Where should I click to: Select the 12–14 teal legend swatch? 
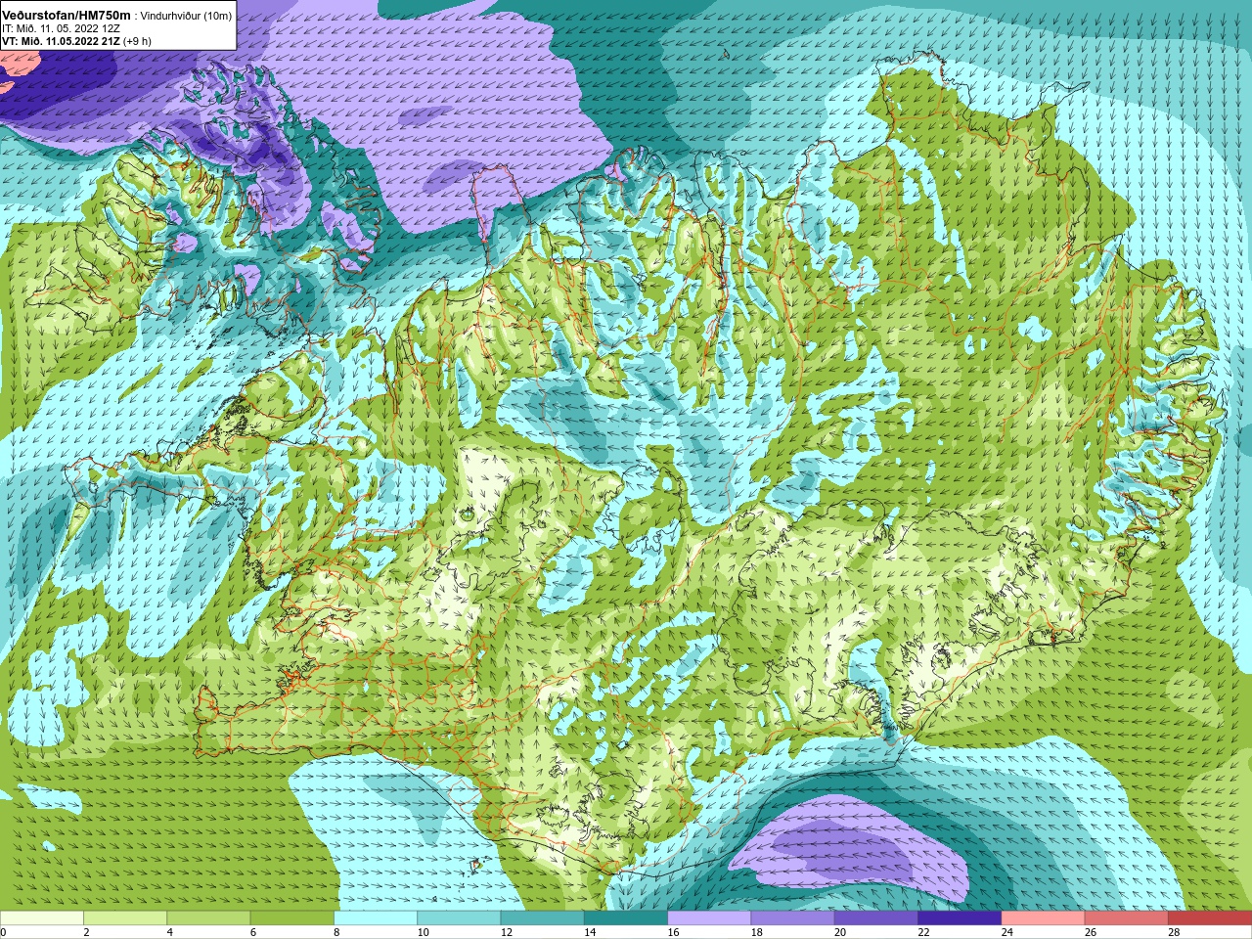pyautogui.click(x=543, y=918)
